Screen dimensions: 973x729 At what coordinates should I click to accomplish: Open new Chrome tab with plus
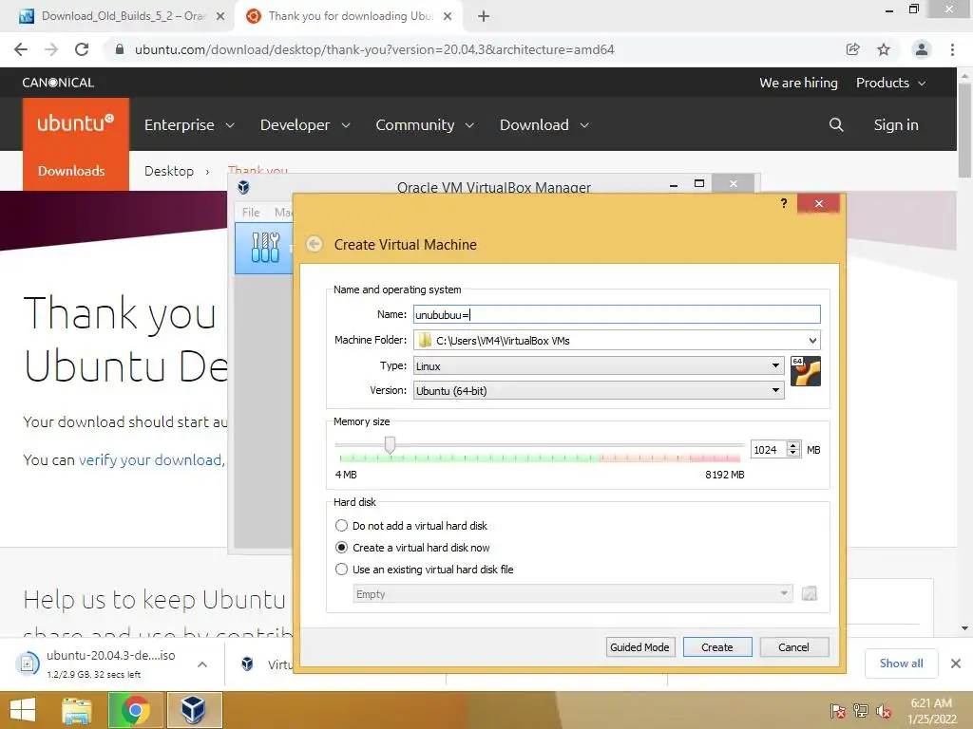point(484,17)
